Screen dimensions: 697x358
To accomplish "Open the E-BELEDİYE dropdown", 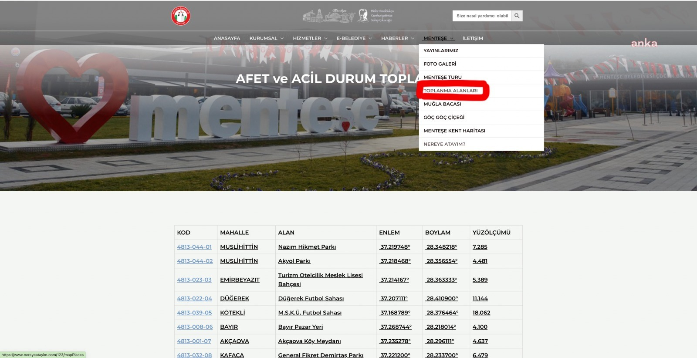I will (354, 38).
